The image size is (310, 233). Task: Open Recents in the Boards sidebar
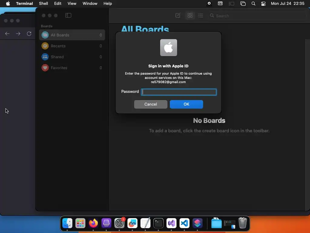(x=72, y=46)
